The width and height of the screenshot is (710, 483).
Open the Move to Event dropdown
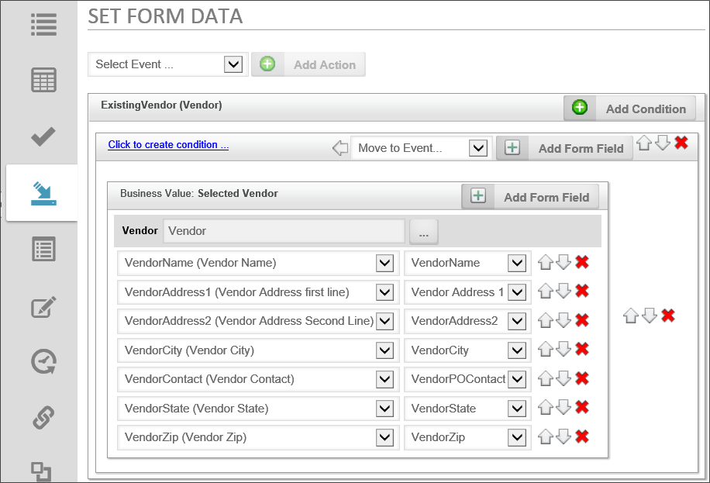[478, 148]
